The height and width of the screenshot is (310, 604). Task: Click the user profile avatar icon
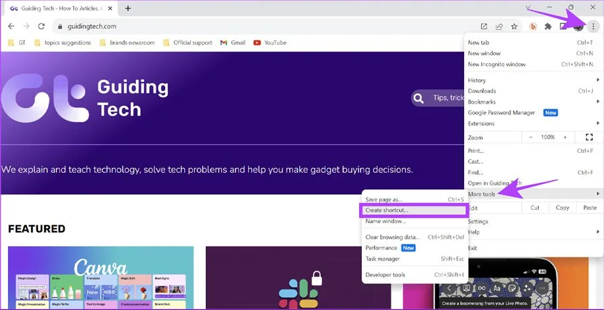pyautogui.click(x=578, y=26)
